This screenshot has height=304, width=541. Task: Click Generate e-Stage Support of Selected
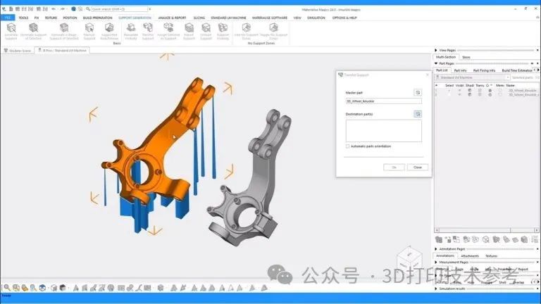click(x=64, y=28)
